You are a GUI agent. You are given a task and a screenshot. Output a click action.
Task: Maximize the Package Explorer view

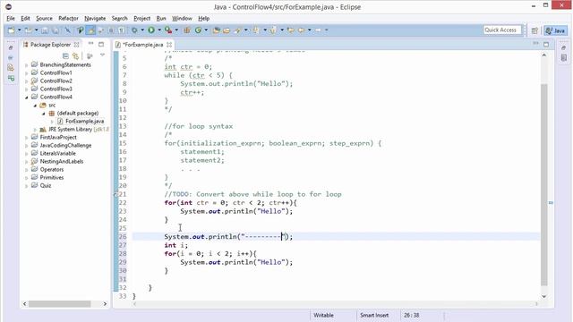(101, 44)
